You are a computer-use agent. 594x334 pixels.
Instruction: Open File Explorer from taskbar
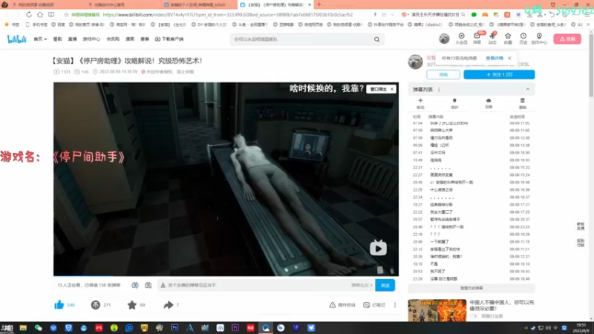coord(23,328)
